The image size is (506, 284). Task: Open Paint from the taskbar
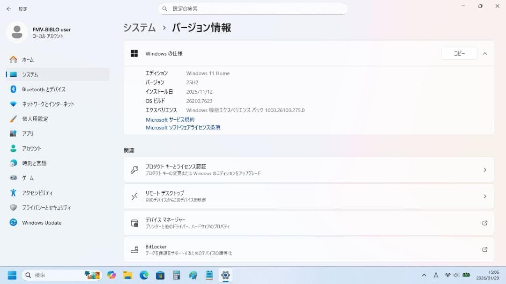point(193,275)
